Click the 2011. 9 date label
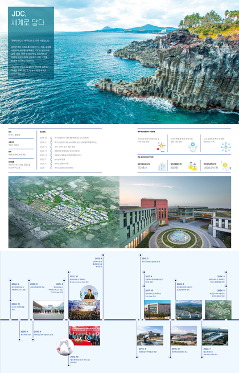Image resolution: width=239 pixels, height=373 pixels. coord(59,284)
